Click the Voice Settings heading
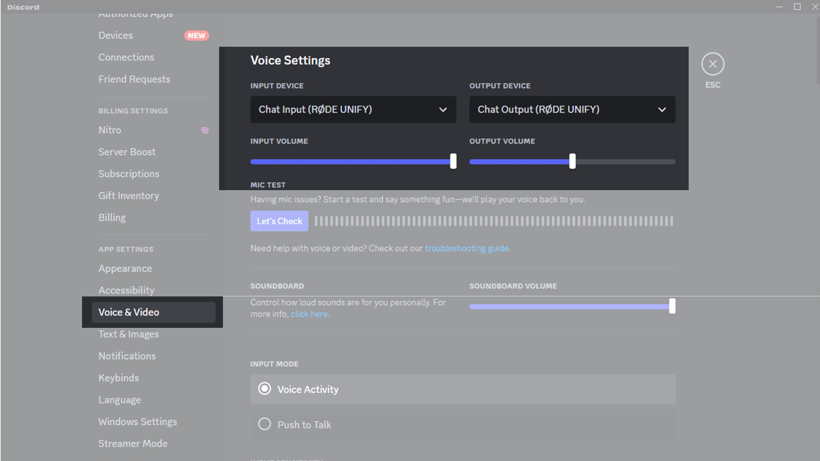The image size is (820, 461). point(290,60)
